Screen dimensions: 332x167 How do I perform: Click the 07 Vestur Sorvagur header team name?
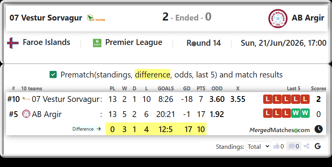46,18
